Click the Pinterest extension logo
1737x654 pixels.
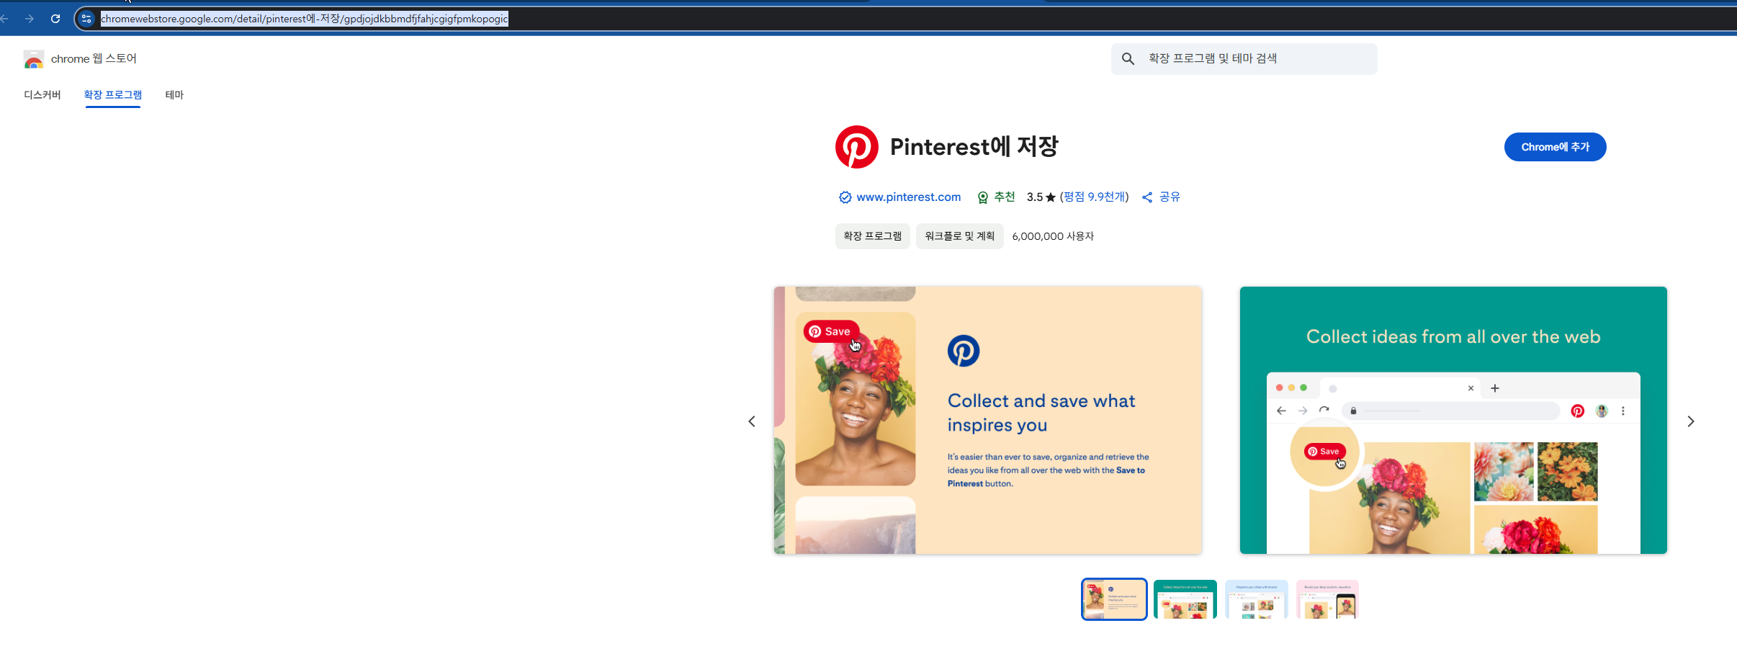(x=857, y=147)
